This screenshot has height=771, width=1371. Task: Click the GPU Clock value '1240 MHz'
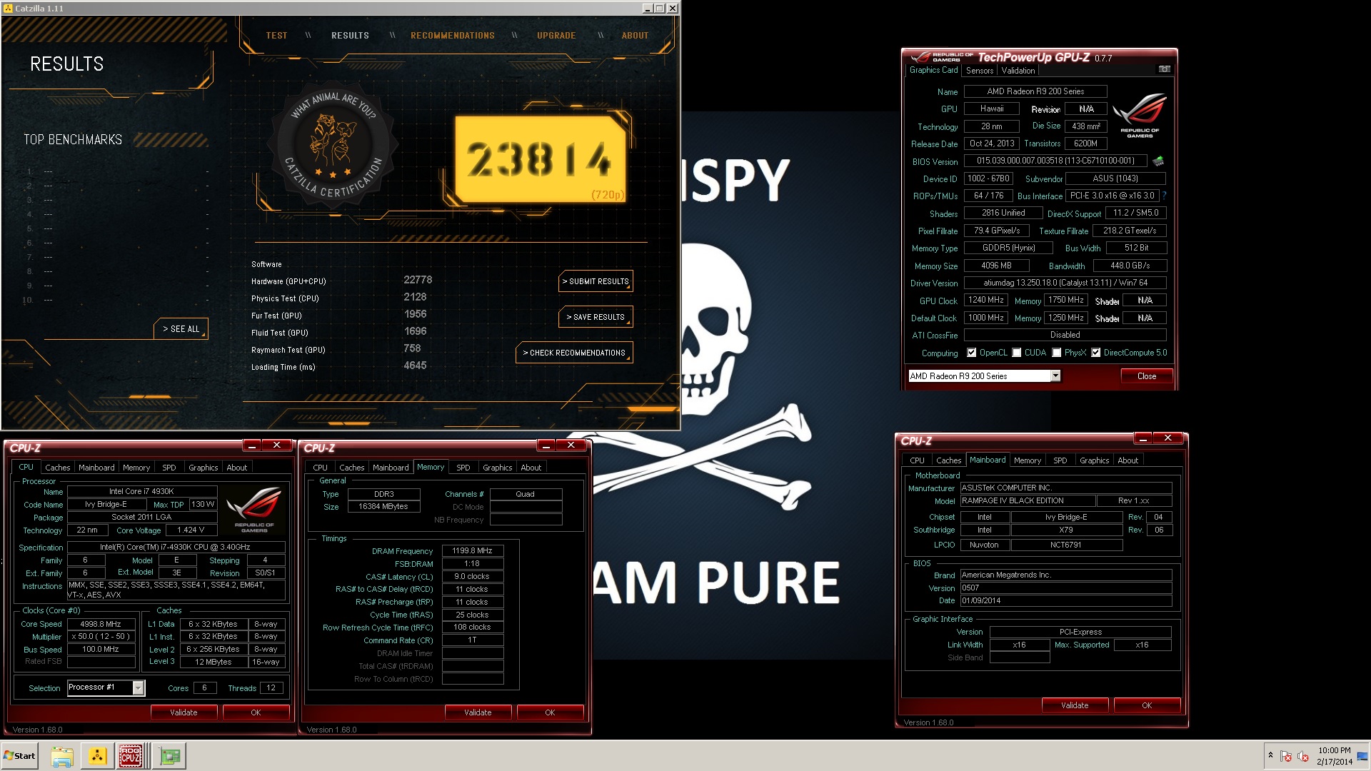pos(985,300)
